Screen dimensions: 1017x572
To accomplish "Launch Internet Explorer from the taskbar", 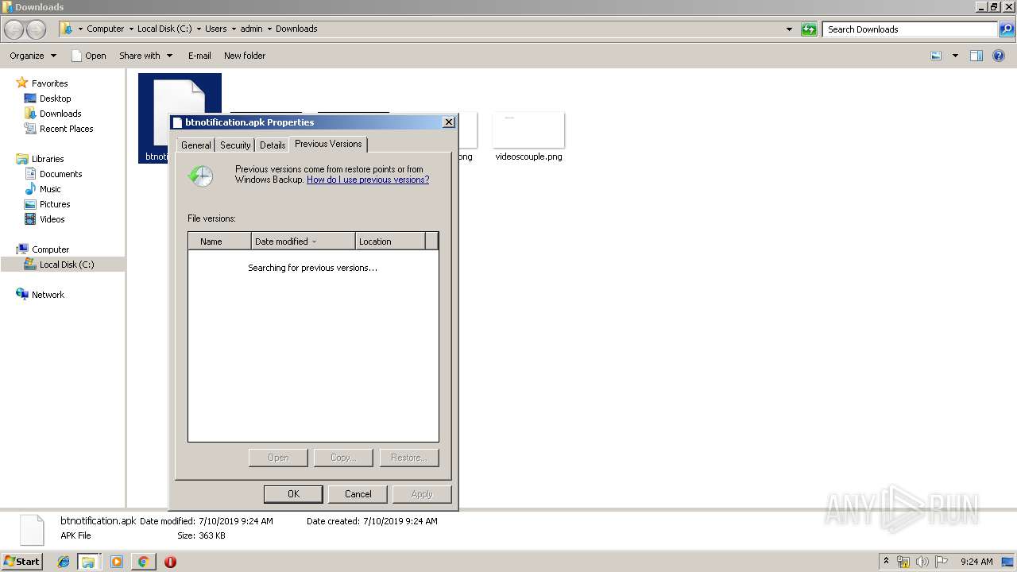I will point(64,562).
